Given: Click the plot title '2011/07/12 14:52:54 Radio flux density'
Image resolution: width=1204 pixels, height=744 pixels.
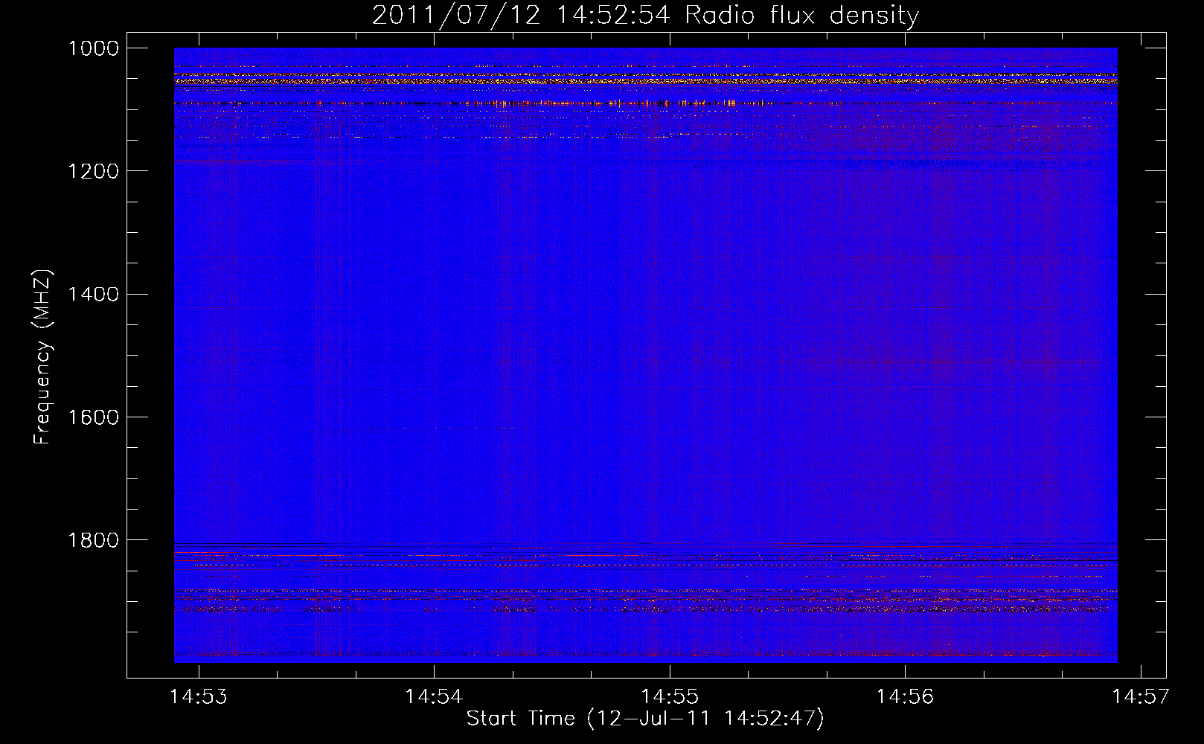Looking at the screenshot, I should 645,16.
